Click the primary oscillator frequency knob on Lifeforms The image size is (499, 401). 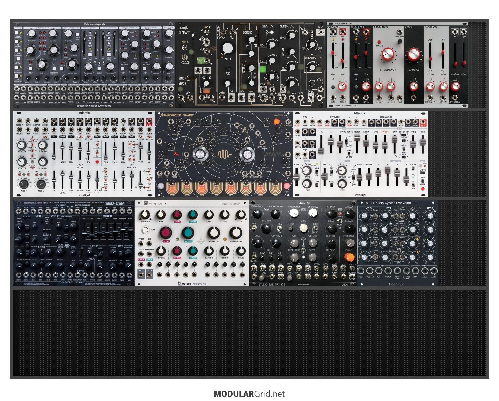coord(32,33)
